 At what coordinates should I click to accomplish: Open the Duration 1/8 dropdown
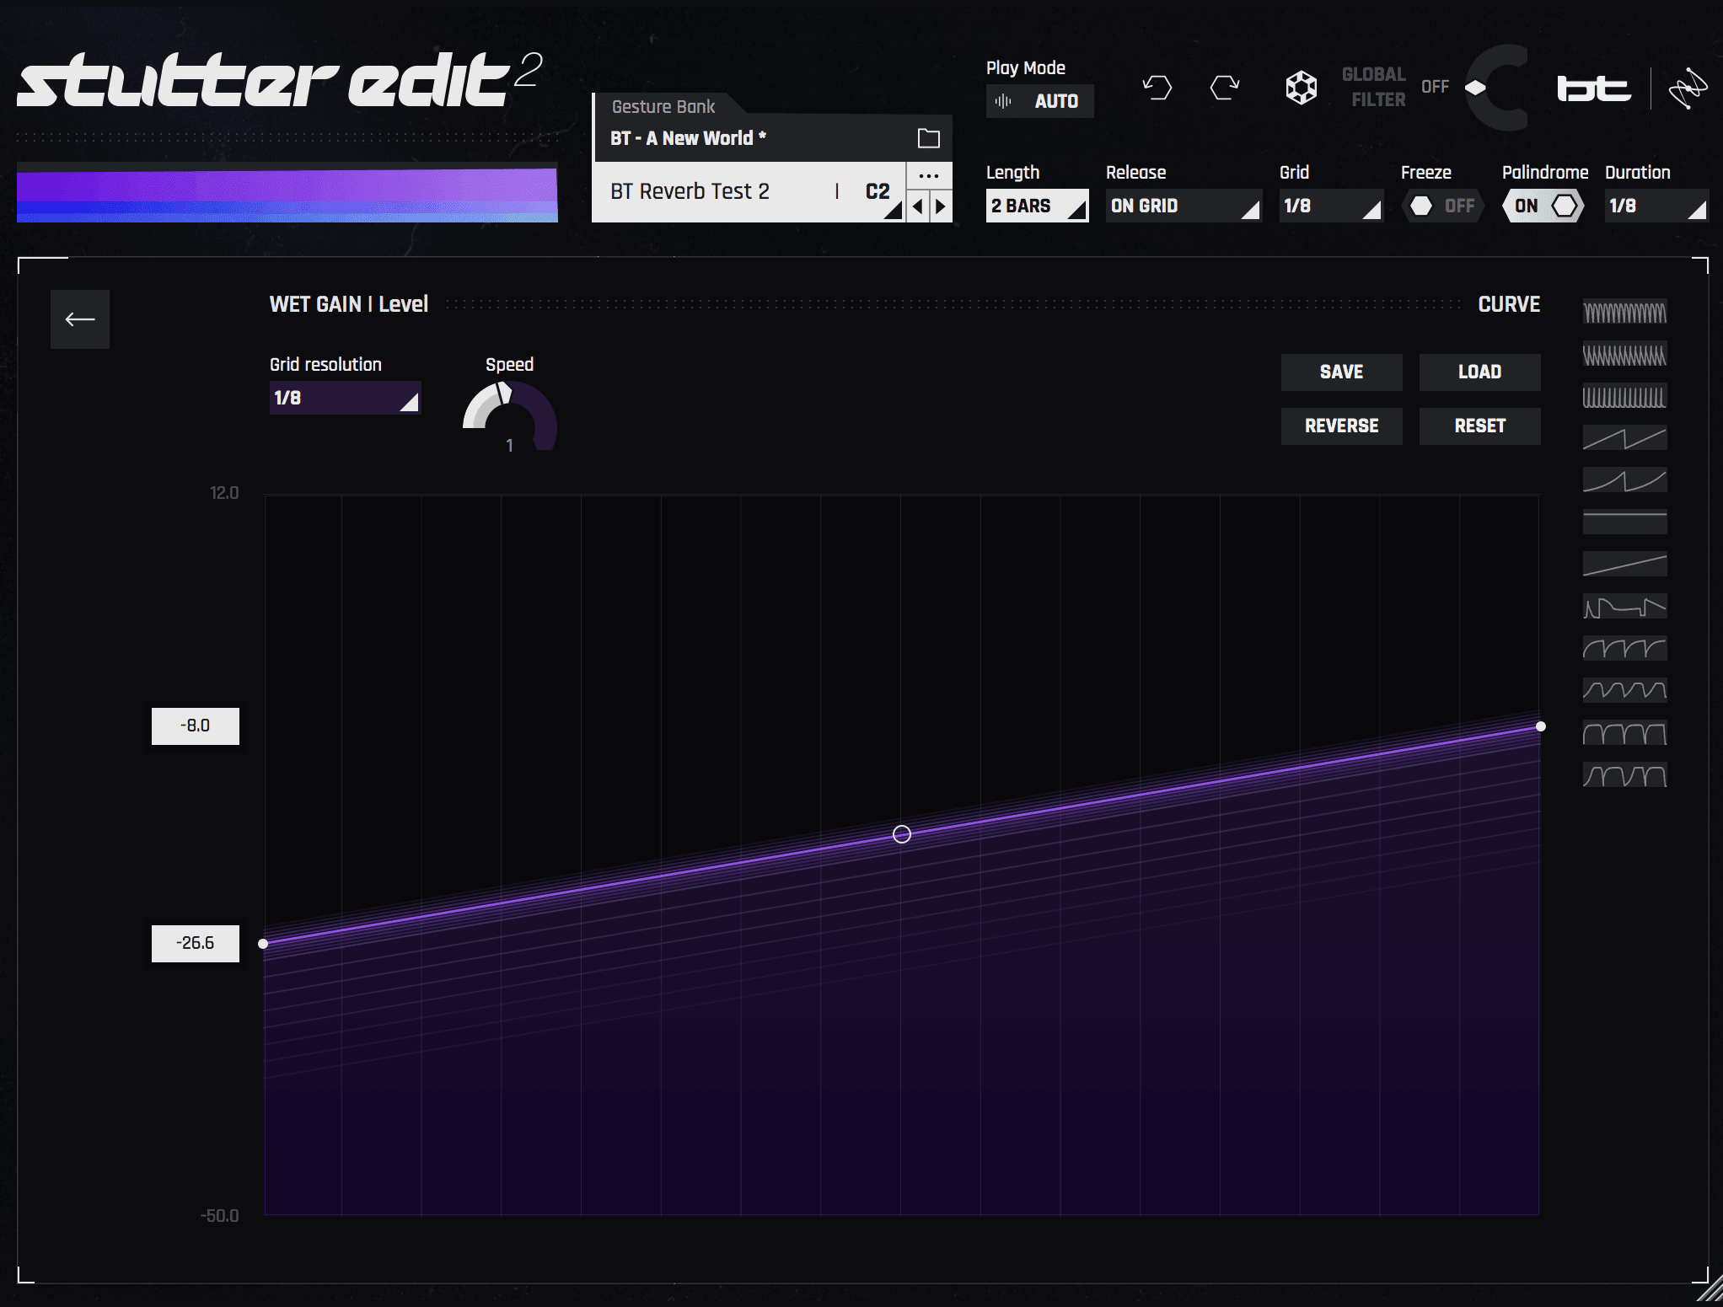pyautogui.click(x=1656, y=206)
